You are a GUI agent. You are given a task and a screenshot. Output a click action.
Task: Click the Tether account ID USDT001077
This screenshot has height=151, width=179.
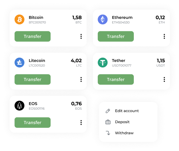tap(122, 65)
